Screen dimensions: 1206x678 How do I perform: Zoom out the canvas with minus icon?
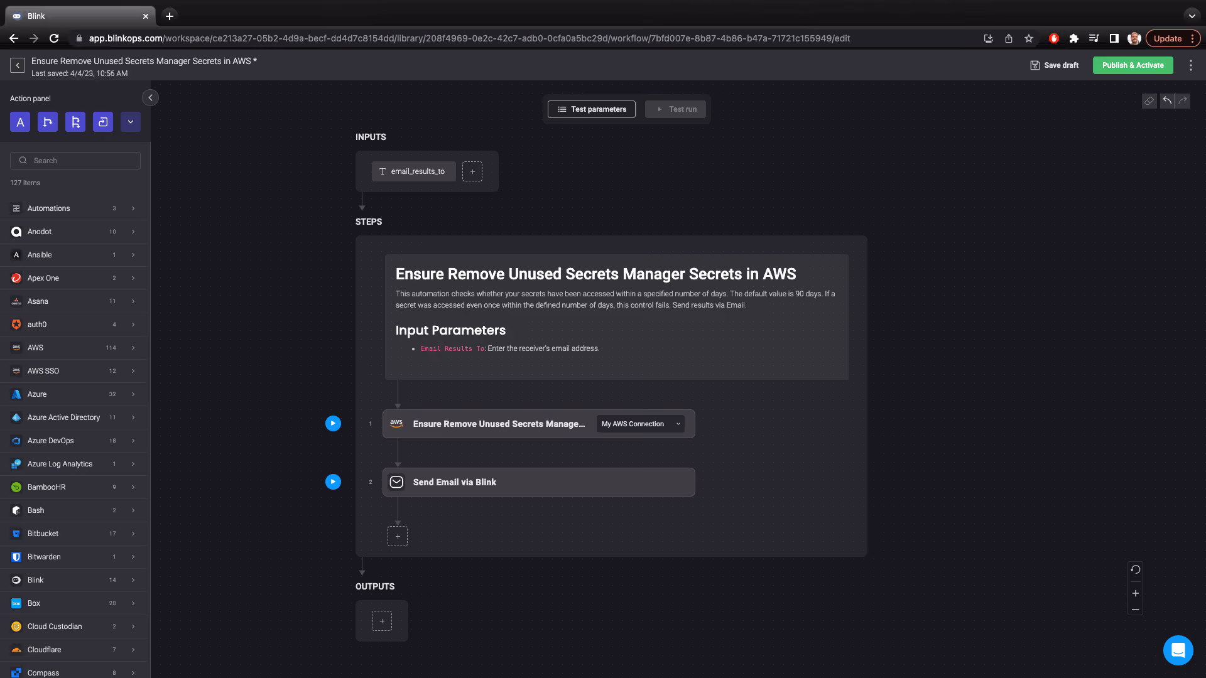[1136, 610]
